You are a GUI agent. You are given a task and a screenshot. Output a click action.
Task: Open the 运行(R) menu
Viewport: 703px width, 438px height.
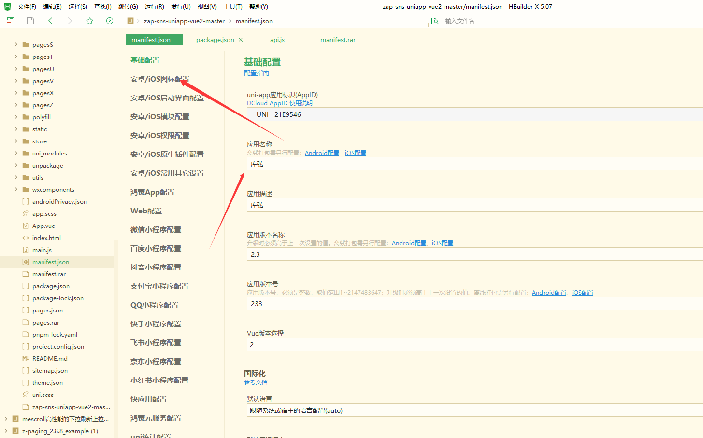coord(155,6)
